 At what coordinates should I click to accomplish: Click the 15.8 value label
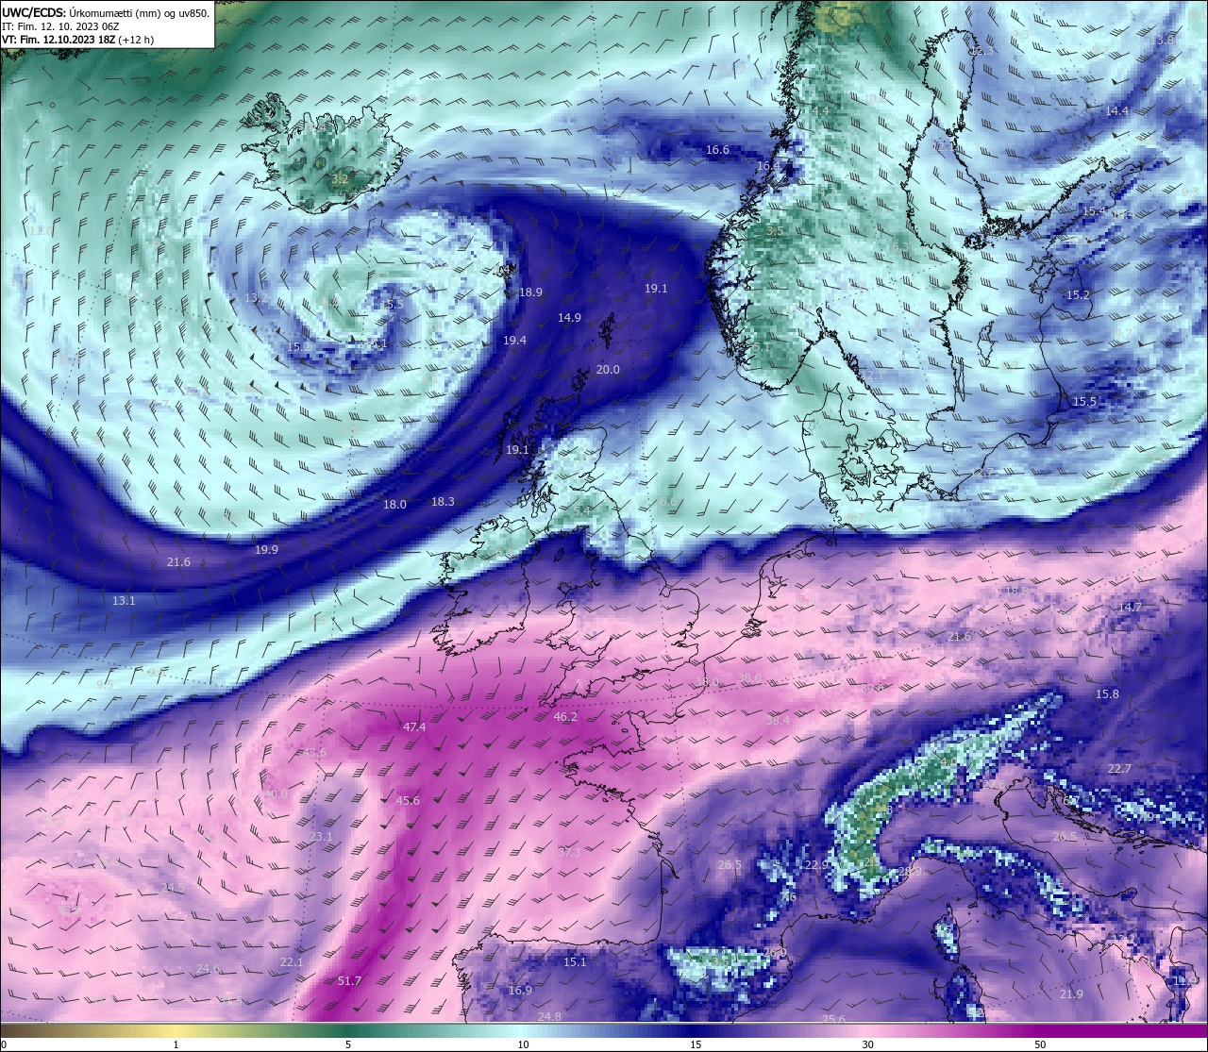[1107, 694]
